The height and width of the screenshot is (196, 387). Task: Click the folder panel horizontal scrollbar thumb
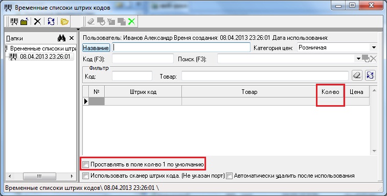[x=39, y=176]
